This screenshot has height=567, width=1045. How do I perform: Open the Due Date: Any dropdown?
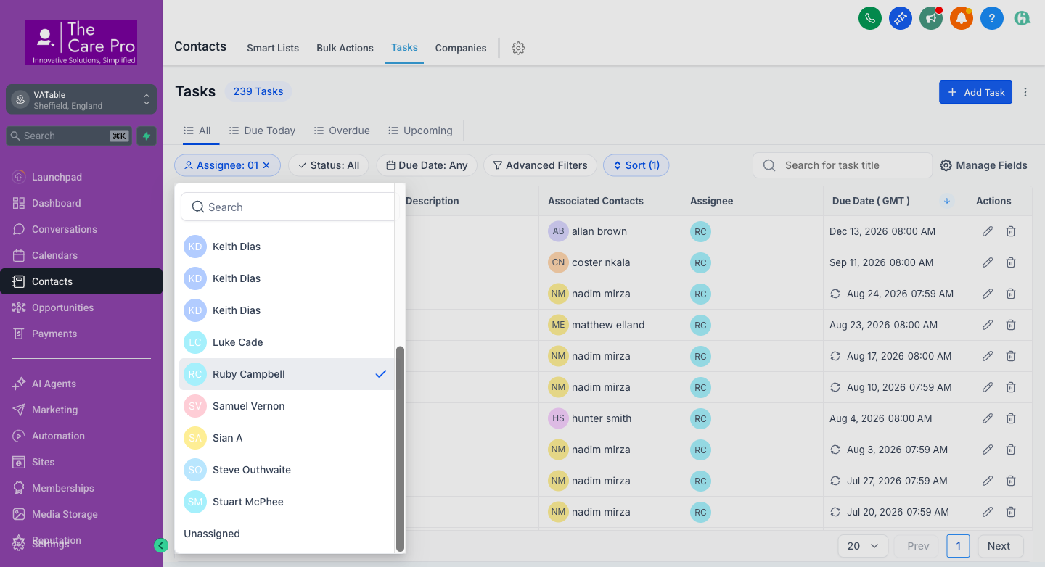427,165
